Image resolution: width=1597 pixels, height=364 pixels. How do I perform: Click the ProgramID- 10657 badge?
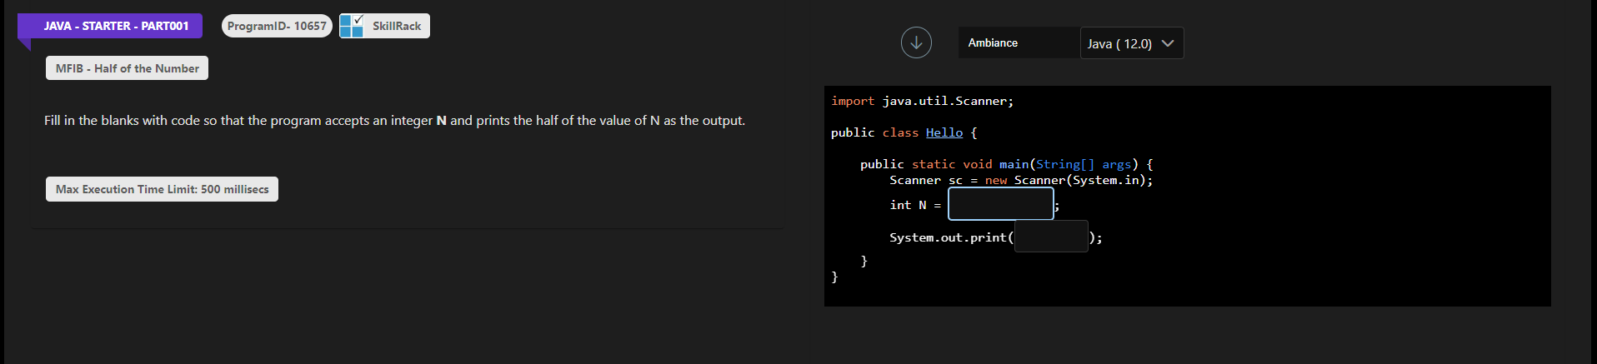click(277, 26)
